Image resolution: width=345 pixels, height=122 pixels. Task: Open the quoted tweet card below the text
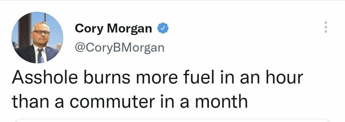[x=172, y=120]
